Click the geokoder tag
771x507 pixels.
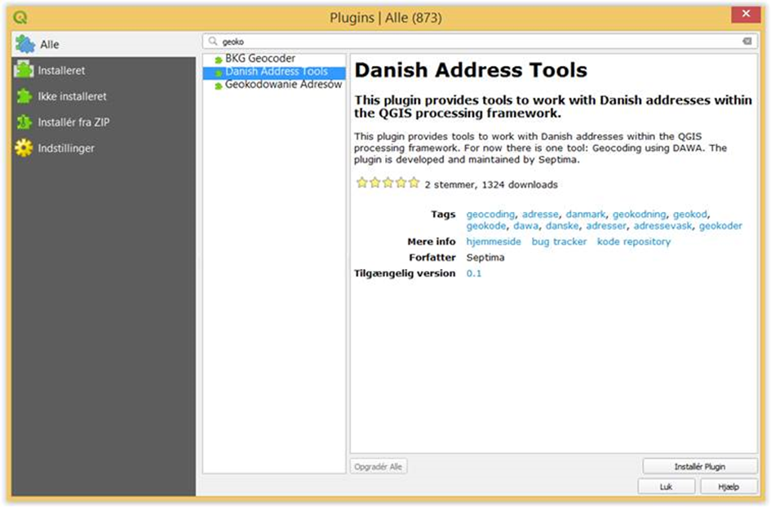(720, 226)
